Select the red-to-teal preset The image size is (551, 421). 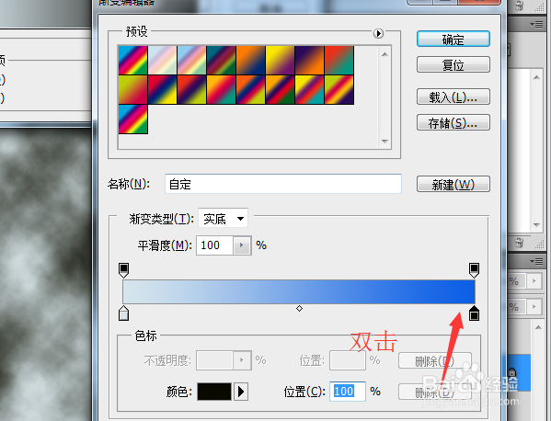click(x=339, y=60)
